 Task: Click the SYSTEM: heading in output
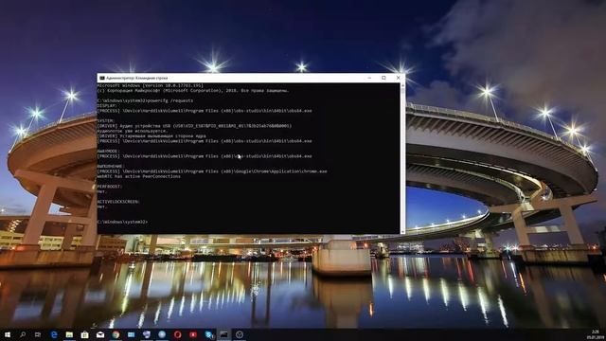pos(106,120)
